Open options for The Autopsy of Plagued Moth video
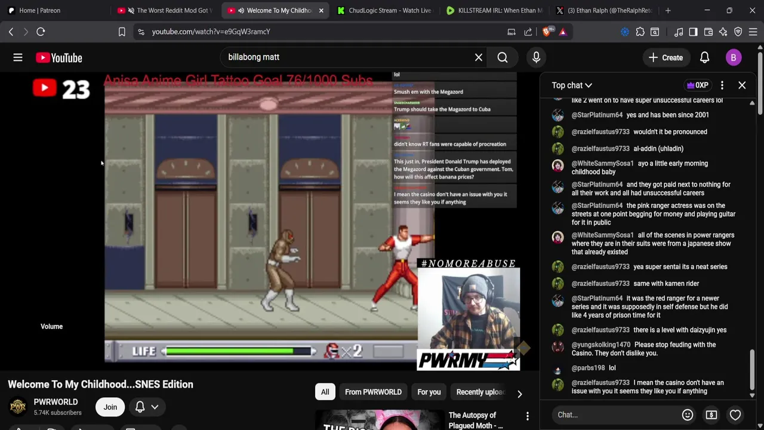 click(x=528, y=416)
